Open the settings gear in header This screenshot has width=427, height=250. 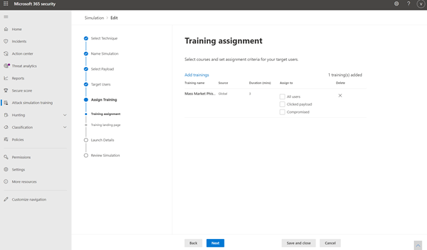pos(396,4)
